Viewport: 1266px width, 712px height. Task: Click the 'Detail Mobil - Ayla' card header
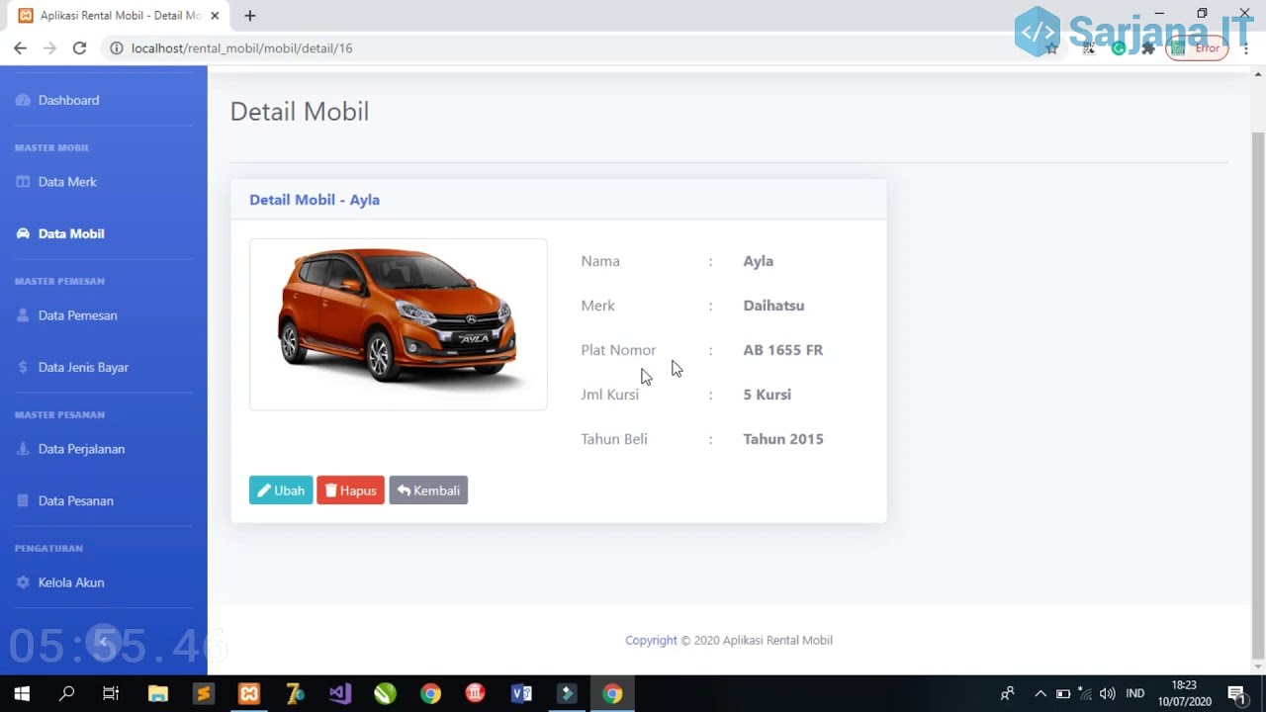pyautogui.click(x=315, y=200)
